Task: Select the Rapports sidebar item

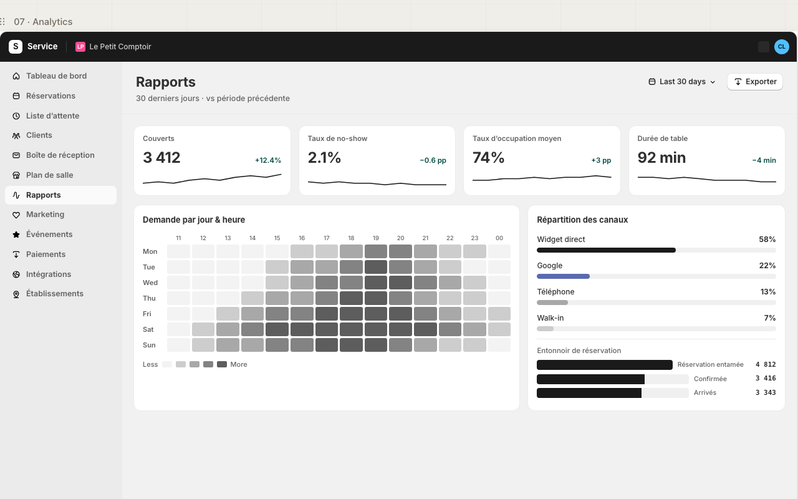Action: pyautogui.click(x=60, y=195)
